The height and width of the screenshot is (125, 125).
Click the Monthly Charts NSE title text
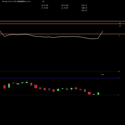point(9,1)
